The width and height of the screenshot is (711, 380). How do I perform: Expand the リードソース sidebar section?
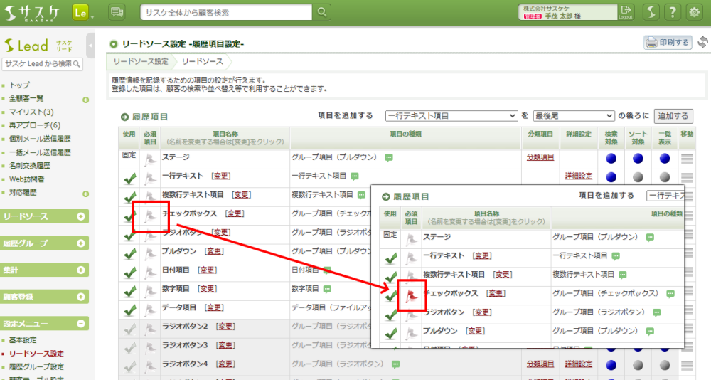(81, 216)
